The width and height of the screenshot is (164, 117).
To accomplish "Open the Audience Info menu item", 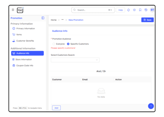I will 27,53.
